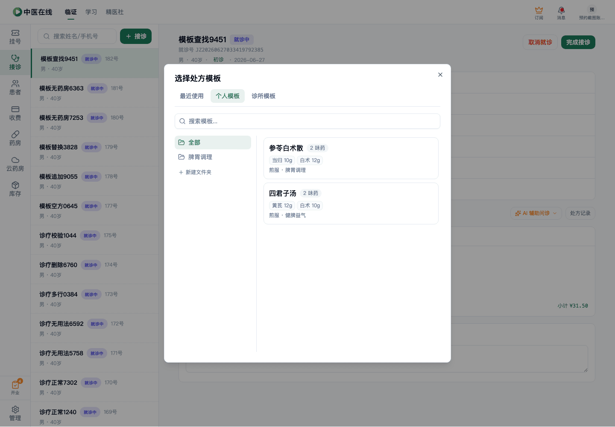The height and width of the screenshot is (427, 615).
Task: Click the magnifier icon in 搜索模板 field
Action: pos(182,121)
